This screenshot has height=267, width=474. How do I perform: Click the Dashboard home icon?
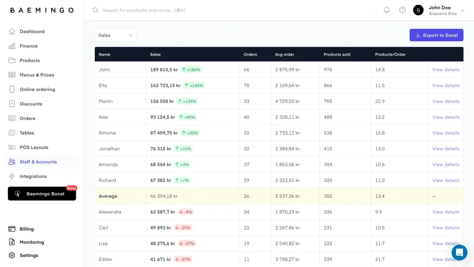pyautogui.click(x=12, y=31)
